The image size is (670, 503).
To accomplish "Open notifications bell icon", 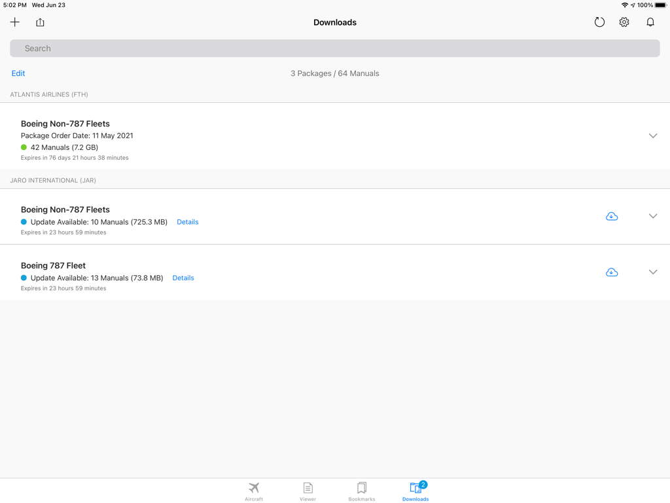I will coord(650,22).
